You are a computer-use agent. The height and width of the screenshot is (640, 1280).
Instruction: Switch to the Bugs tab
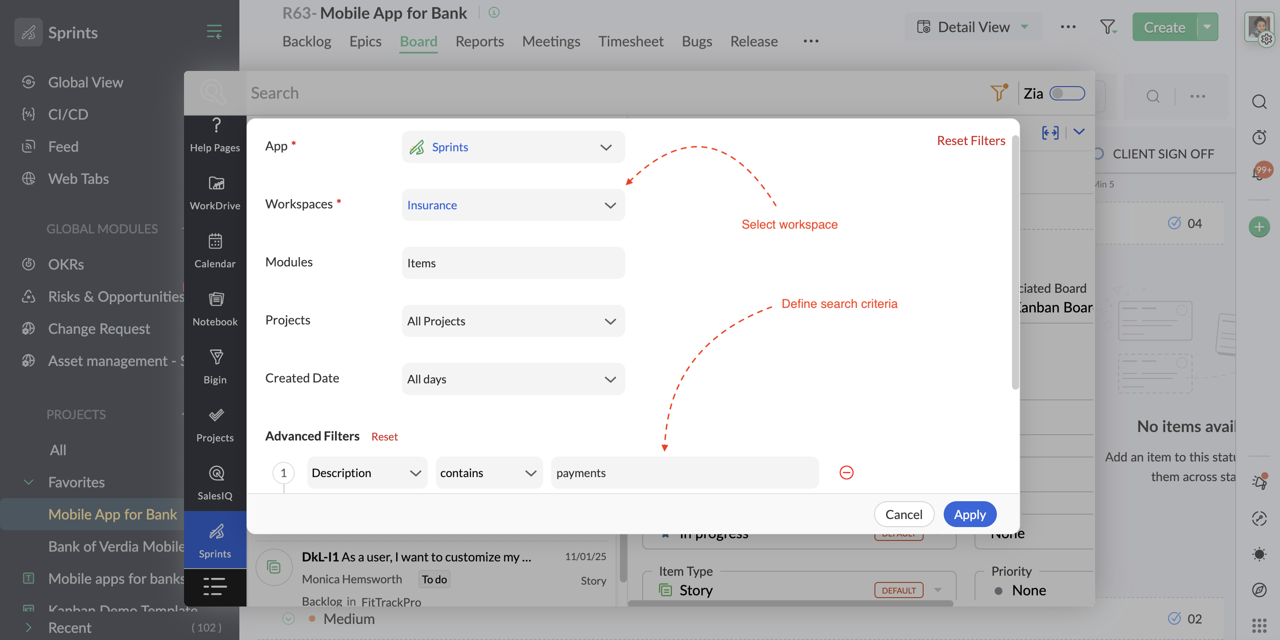[x=697, y=41]
